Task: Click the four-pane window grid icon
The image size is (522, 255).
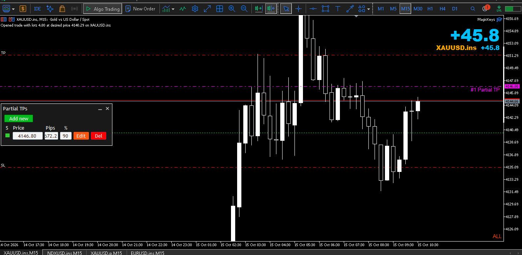Action: pos(219,8)
